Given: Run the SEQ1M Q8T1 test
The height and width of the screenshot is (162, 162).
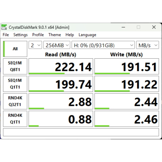Looking at the screenshot, I should click(x=15, y=66).
